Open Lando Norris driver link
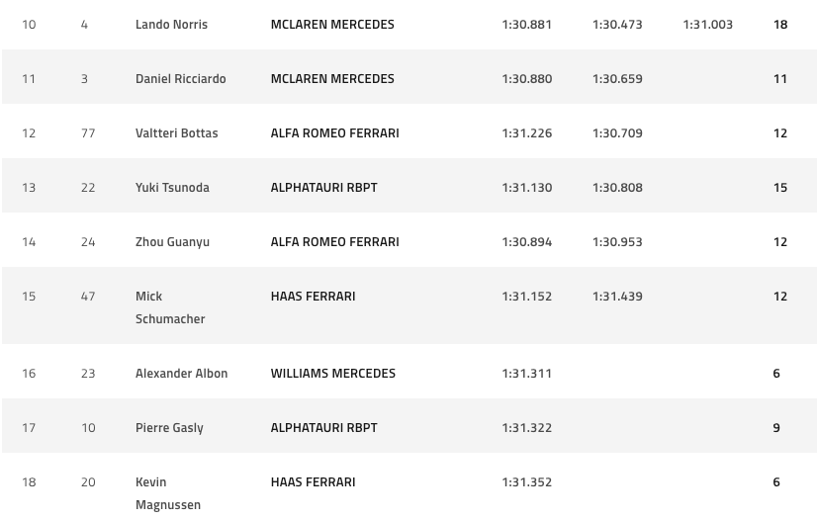Screen dimensions: 817x519 click(171, 25)
